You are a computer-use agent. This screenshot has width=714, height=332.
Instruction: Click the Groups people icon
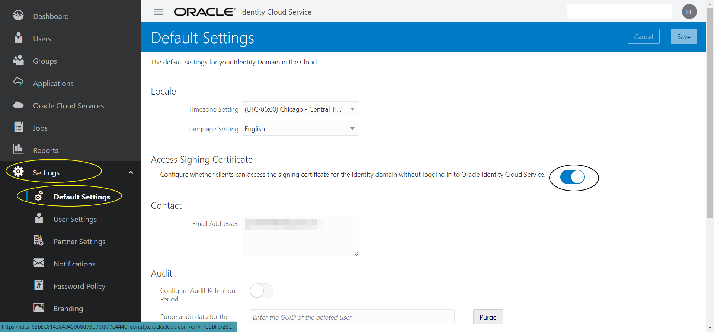coord(18,60)
